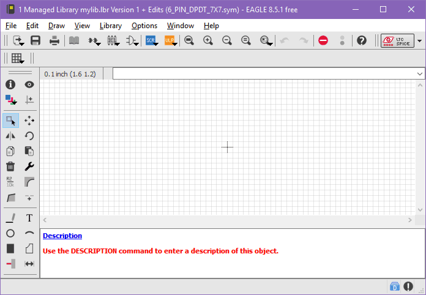Toggle the Show eye tool
Screen dimensions: 426x295
click(x=29, y=84)
